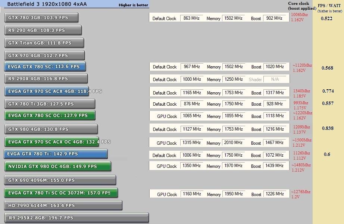Select the 2010 MHz memory field
The image size is (344, 224).
[233, 143]
